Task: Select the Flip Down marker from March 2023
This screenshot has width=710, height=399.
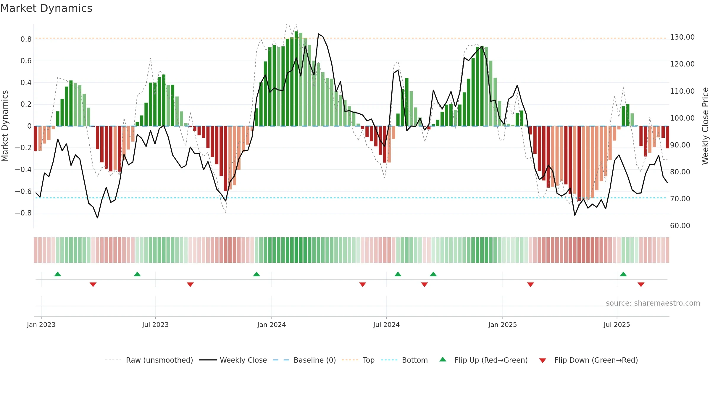Action: tap(93, 285)
